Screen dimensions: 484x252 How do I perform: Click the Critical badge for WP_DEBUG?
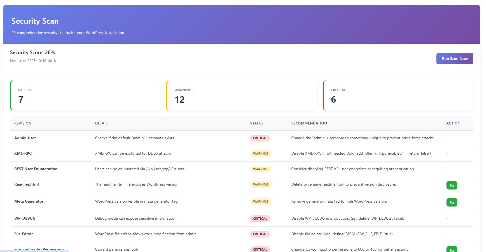pos(260,219)
